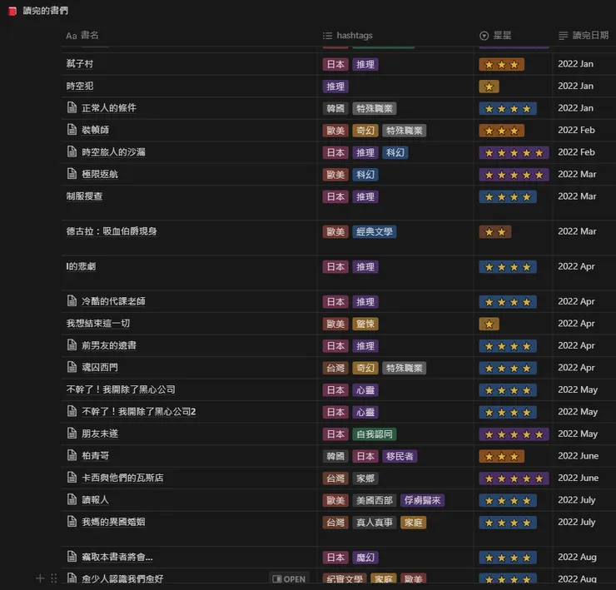Click the red book icon beside 讀完的書們
616x590 pixels.
[x=12, y=11]
